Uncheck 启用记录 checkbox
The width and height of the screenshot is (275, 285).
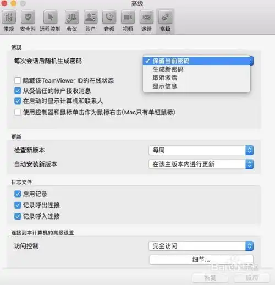pyautogui.click(x=18, y=194)
